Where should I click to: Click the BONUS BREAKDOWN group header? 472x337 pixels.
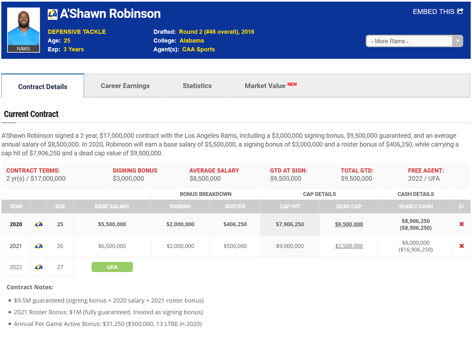tap(205, 194)
